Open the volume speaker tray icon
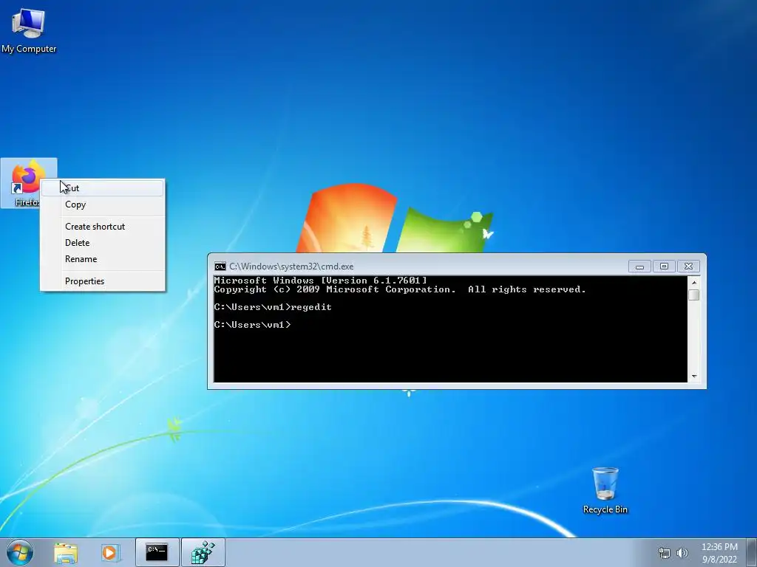The image size is (757, 567). tap(682, 553)
